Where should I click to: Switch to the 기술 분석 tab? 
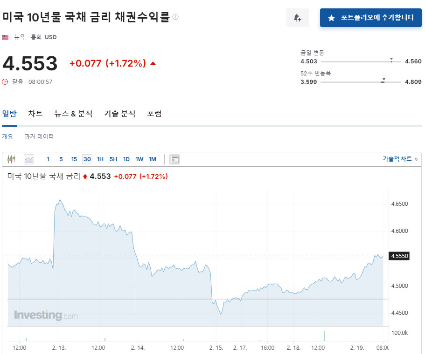point(120,114)
